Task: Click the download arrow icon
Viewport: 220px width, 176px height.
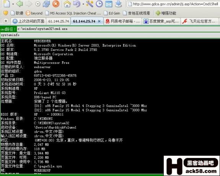Action: (118, 4)
